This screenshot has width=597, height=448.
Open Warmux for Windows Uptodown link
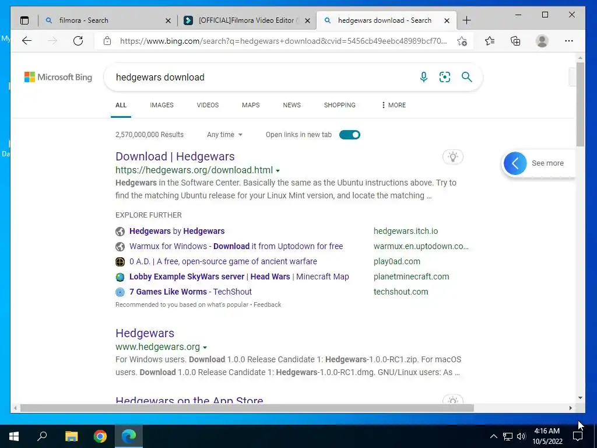(236, 247)
